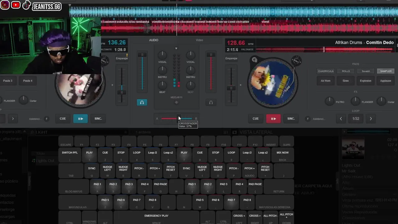Image resolution: width=398 pixels, height=224 pixels.
Task: Click the right deck turntable platter
Action: click(x=273, y=82)
